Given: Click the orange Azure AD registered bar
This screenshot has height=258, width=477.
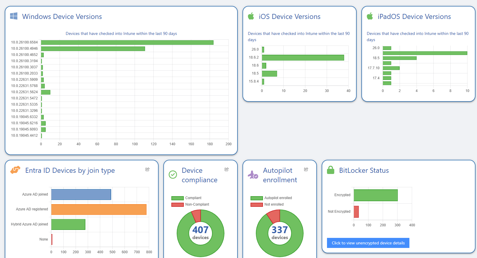Looking at the screenshot, I should tap(99, 209).
